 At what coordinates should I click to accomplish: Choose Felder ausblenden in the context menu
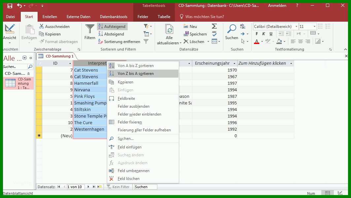pos(143,106)
